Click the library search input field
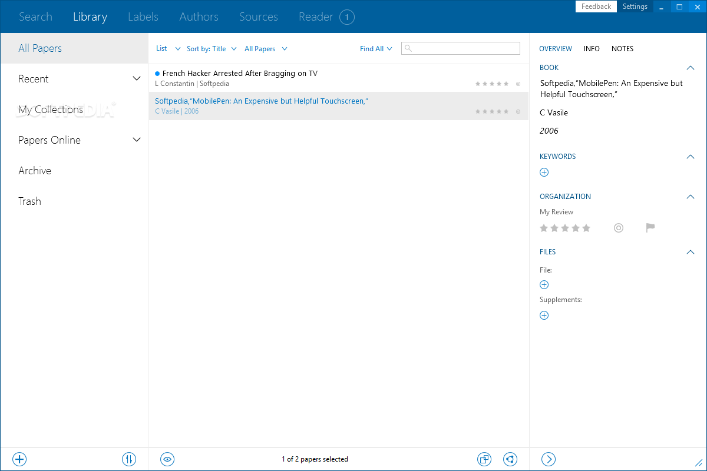This screenshot has height=471, width=707. [x=461, y=48]
